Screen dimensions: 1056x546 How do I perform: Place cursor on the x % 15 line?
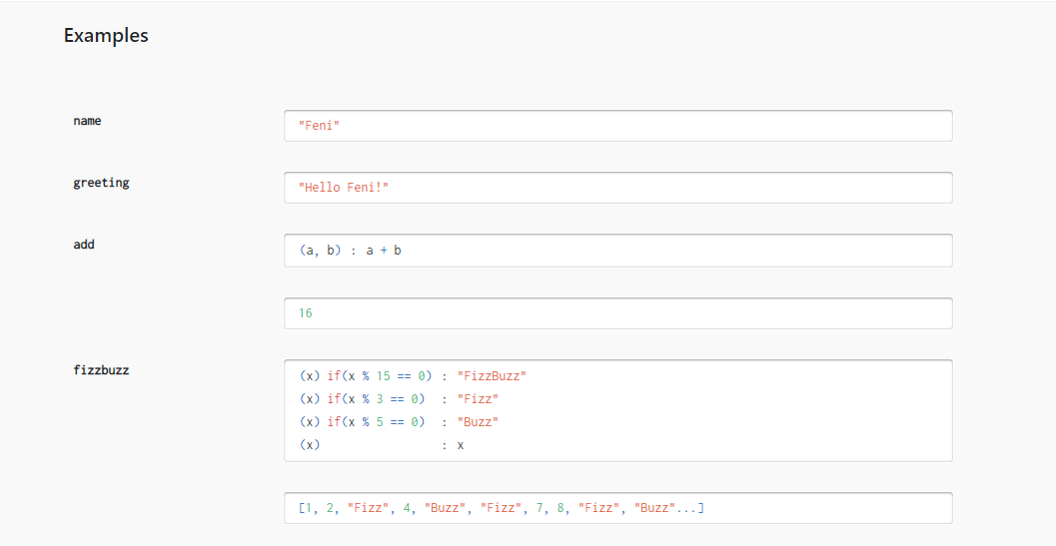[380, 376]
